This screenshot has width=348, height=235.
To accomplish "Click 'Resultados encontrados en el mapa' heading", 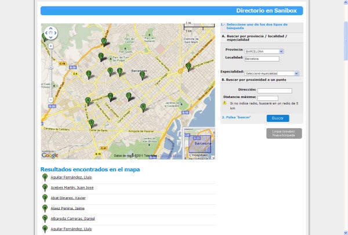I will pyautogui.click(x=90, y=169).
